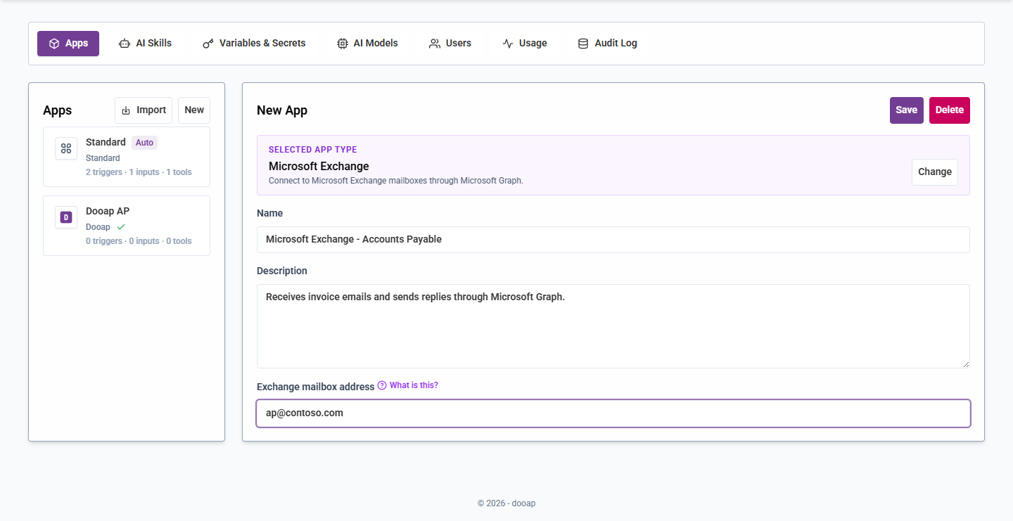
Task: Click the download icon in the Import button
Action: point(126,110)
